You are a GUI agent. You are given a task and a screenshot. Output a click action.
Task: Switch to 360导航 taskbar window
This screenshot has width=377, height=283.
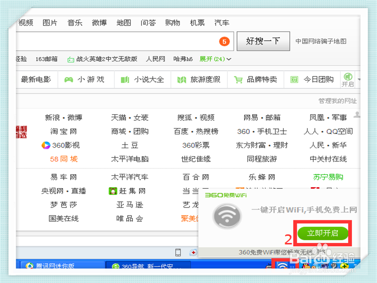click(x=148, y=265)
